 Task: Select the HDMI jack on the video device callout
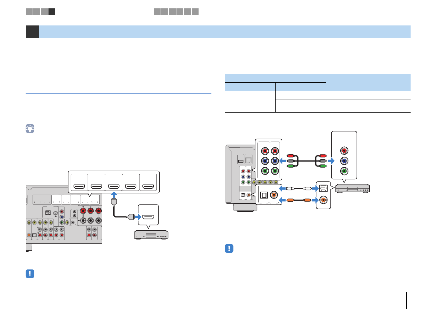148,217
